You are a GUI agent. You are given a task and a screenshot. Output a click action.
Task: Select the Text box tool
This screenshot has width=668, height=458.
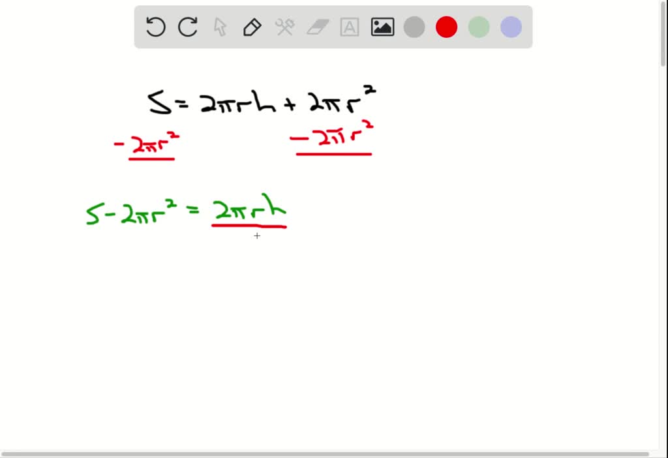pyautogui.click(x=349, y=27)
